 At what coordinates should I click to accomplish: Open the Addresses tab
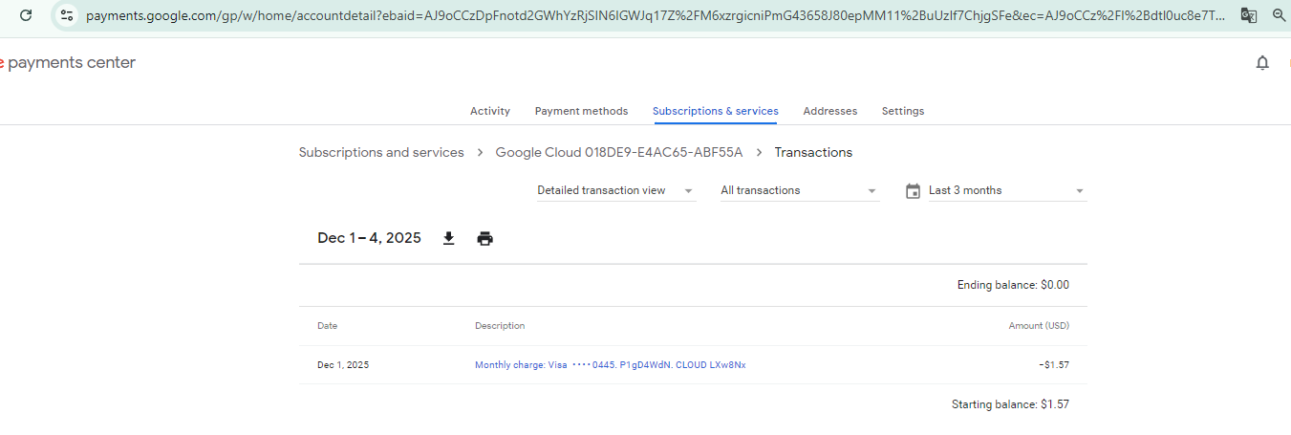(x=829, y=111)
